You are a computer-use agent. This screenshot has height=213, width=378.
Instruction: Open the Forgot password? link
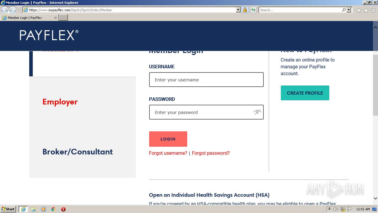pyautogui.click(x=211, y=153)
